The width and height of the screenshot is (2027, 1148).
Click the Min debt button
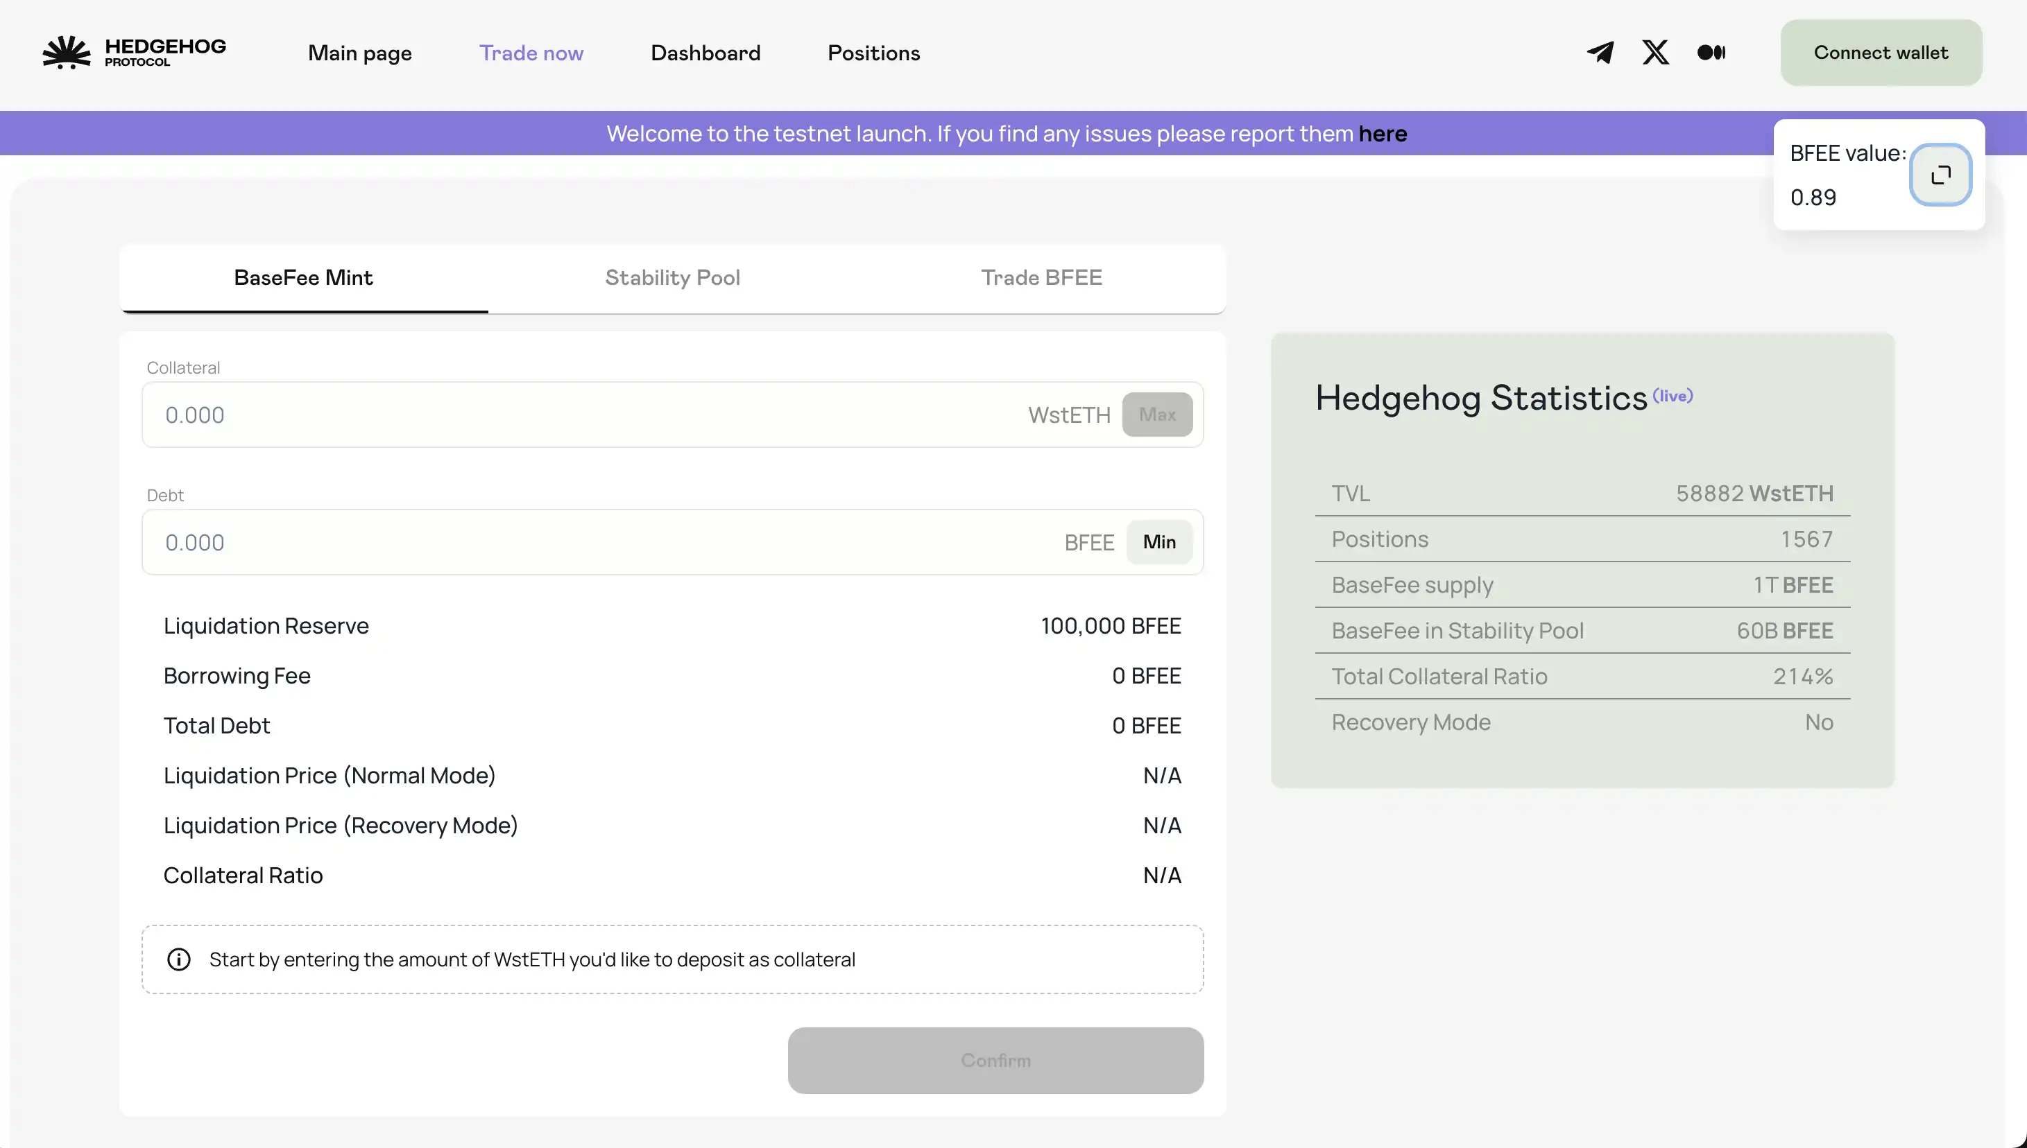(x=1158, y=543)
